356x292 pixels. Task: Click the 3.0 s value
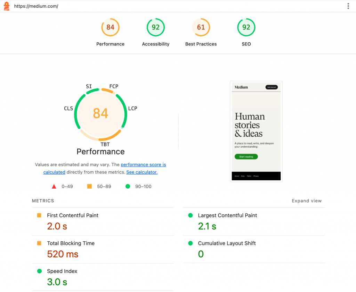(x=57, y=282)
